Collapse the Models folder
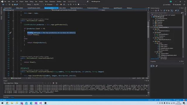 153,32
